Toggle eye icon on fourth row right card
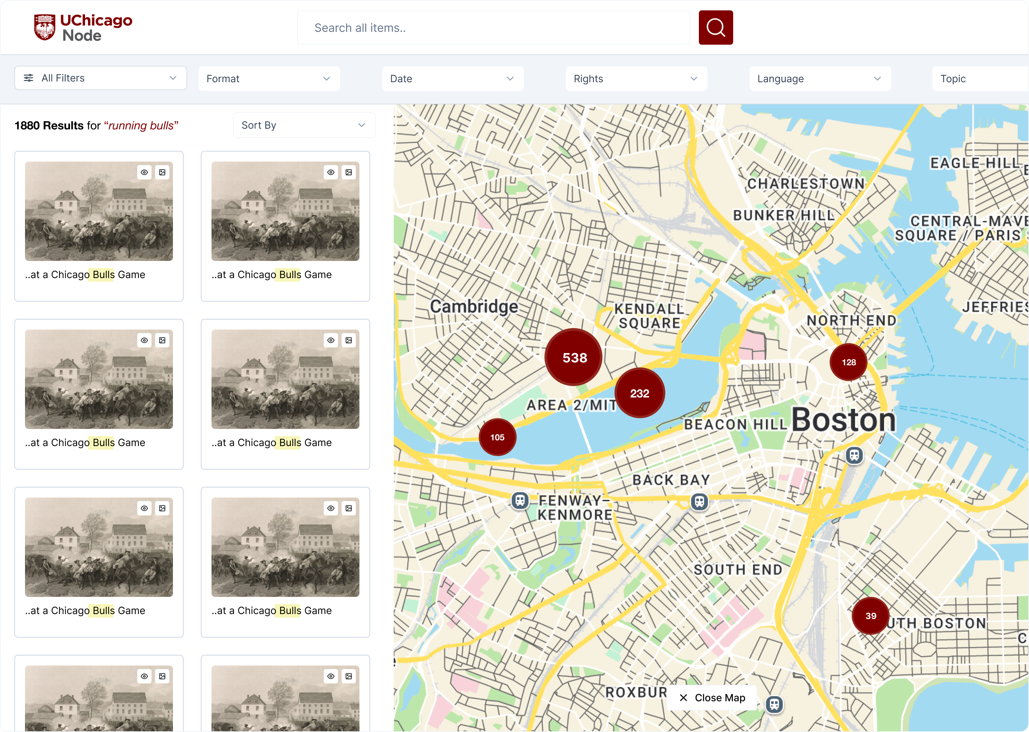The height and width of the screenshot is (732, 1029). (x=331, y=676)
